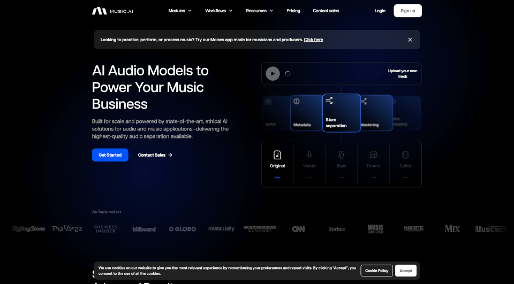
Task: Click the MusicTech logo
Action: (x=491, y=229)
